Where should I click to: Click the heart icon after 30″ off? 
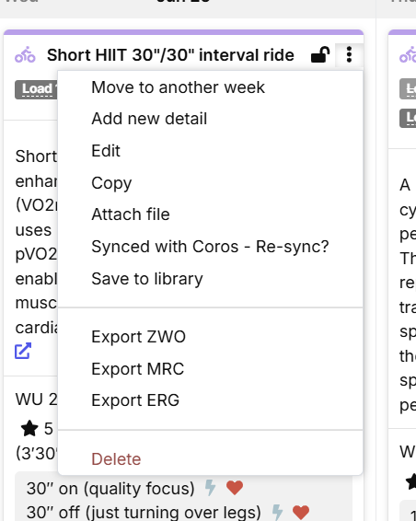tap(301, 512)
